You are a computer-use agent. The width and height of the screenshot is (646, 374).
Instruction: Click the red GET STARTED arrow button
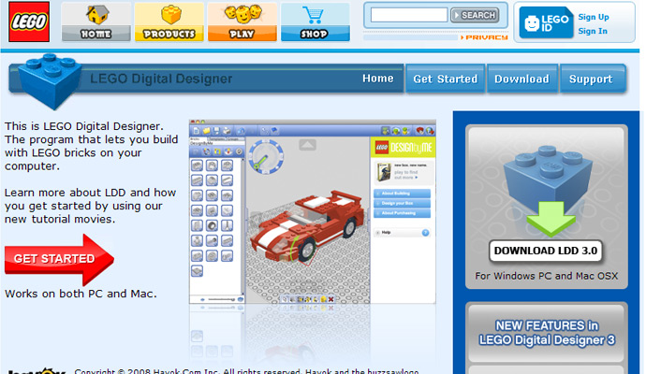(59, 259)
